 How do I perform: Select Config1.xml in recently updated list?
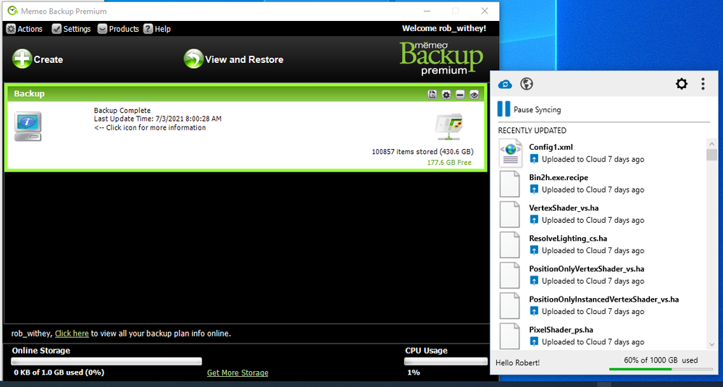[x=551, y=147]
